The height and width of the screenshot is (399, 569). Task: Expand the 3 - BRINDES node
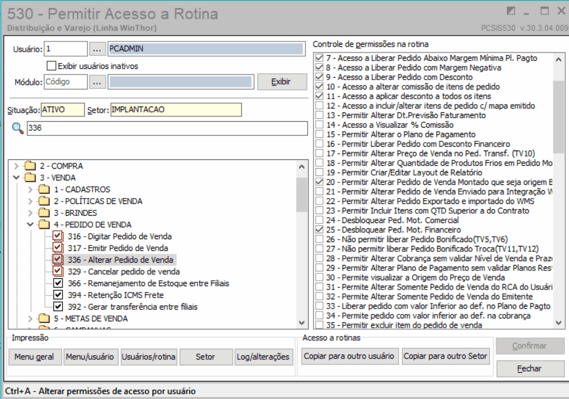pos(30,213)
